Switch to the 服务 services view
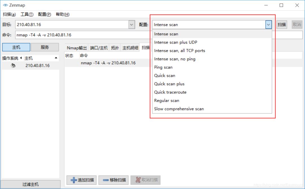 [45, 47]
